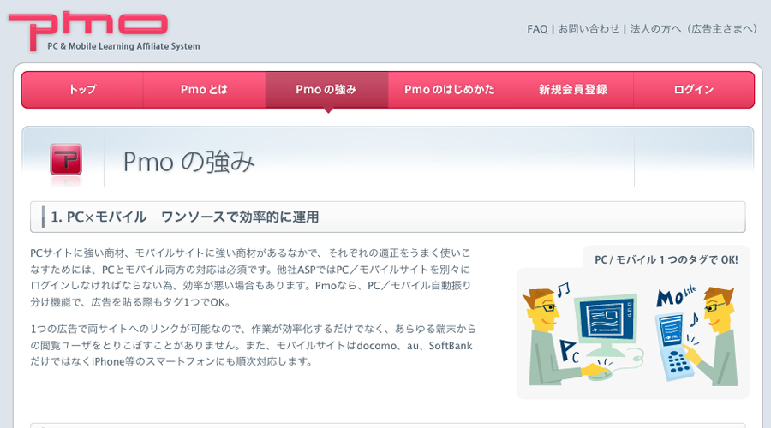Click the 新規会員登録 registration button

[572, 90]
